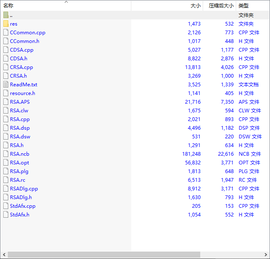Click the CDSA.cpp file icon
The height and width of the screenshot is (259, 270).
click(x=6, y=50)
